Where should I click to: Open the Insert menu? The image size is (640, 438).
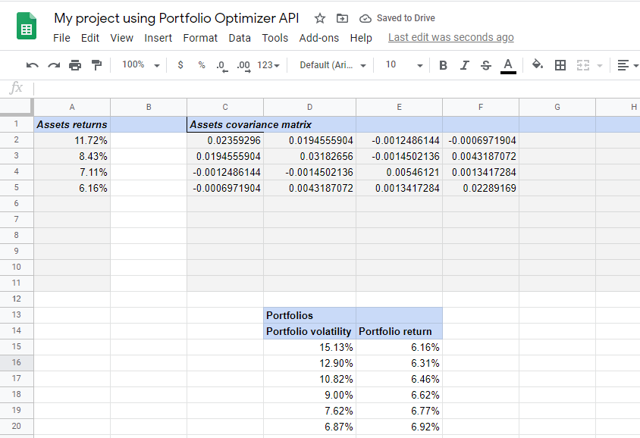pyautogui.click(x=158, y=38)
